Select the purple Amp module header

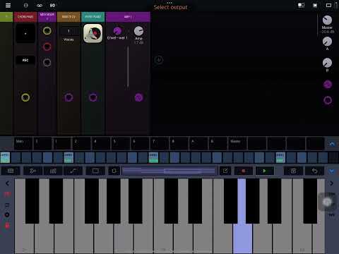coord(128,17)
